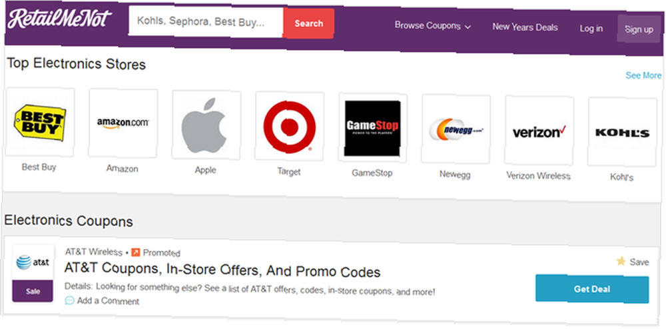Screen dimensions: 666x329
Task: Focus the store search input field
Action: point(206,22)
